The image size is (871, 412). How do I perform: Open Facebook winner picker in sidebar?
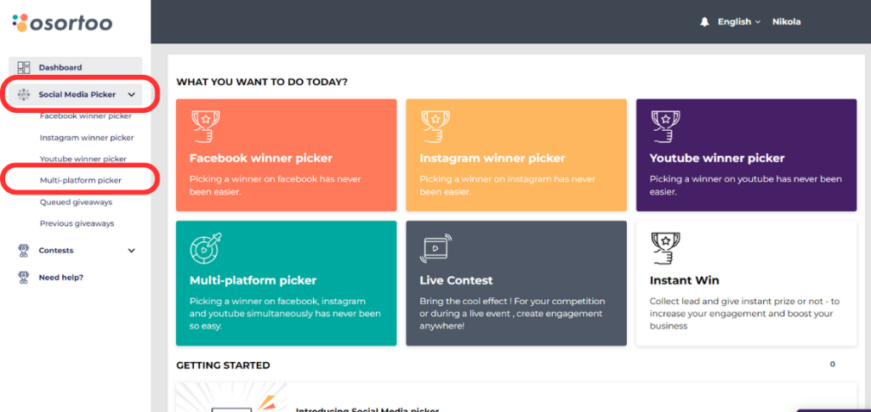85,116
